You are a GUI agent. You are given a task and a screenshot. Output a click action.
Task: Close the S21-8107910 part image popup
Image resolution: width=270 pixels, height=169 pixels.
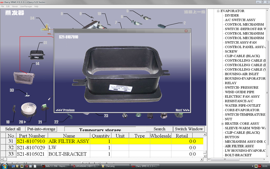click(x=186, y=31)
